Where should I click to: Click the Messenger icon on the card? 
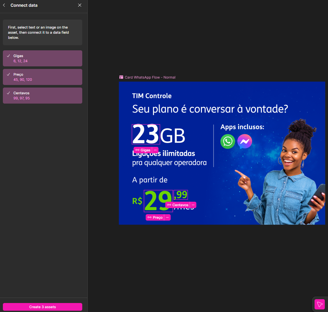pyautogui.click(x=244, y=141)
